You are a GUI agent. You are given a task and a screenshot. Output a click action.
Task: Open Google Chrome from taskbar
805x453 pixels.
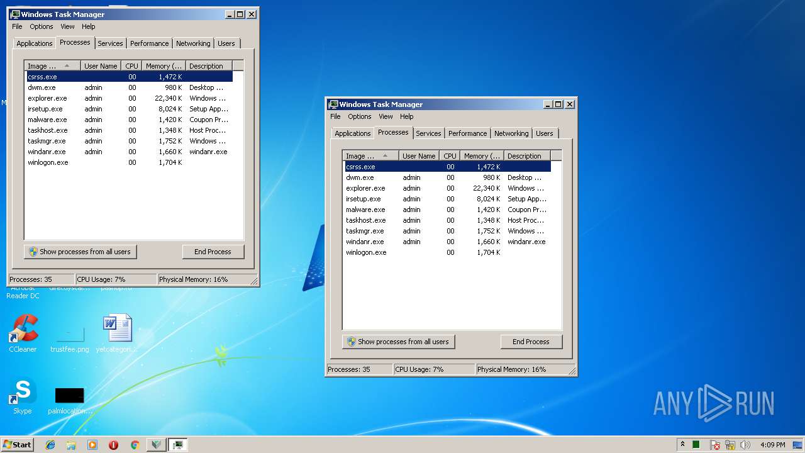tap(135, 445)
